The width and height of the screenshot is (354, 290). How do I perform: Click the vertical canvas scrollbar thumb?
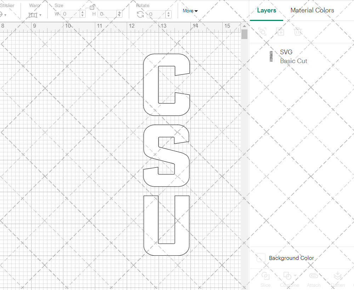pyautogui.click(x=244, y=34)
